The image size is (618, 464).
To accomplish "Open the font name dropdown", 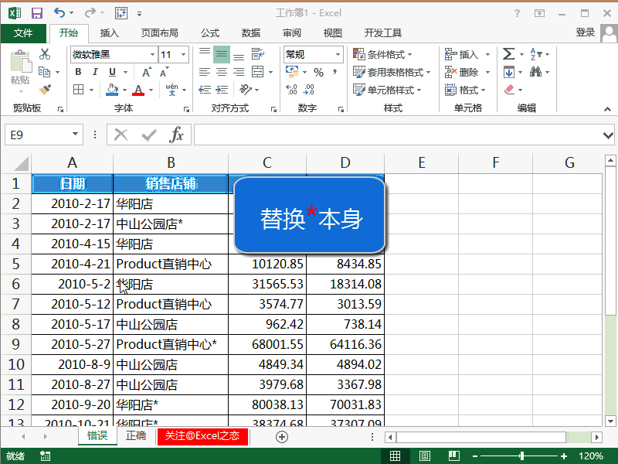I will tap(152, 54).
